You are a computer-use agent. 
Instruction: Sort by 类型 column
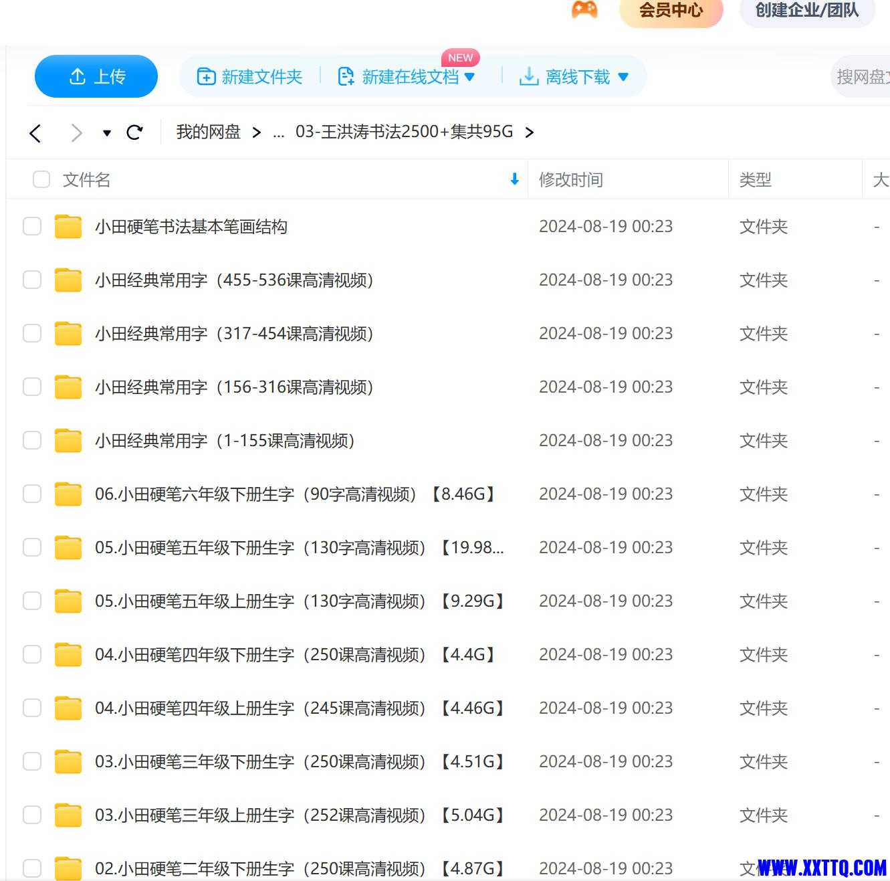[756, 179]
